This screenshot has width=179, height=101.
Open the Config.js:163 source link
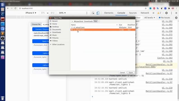165,58
